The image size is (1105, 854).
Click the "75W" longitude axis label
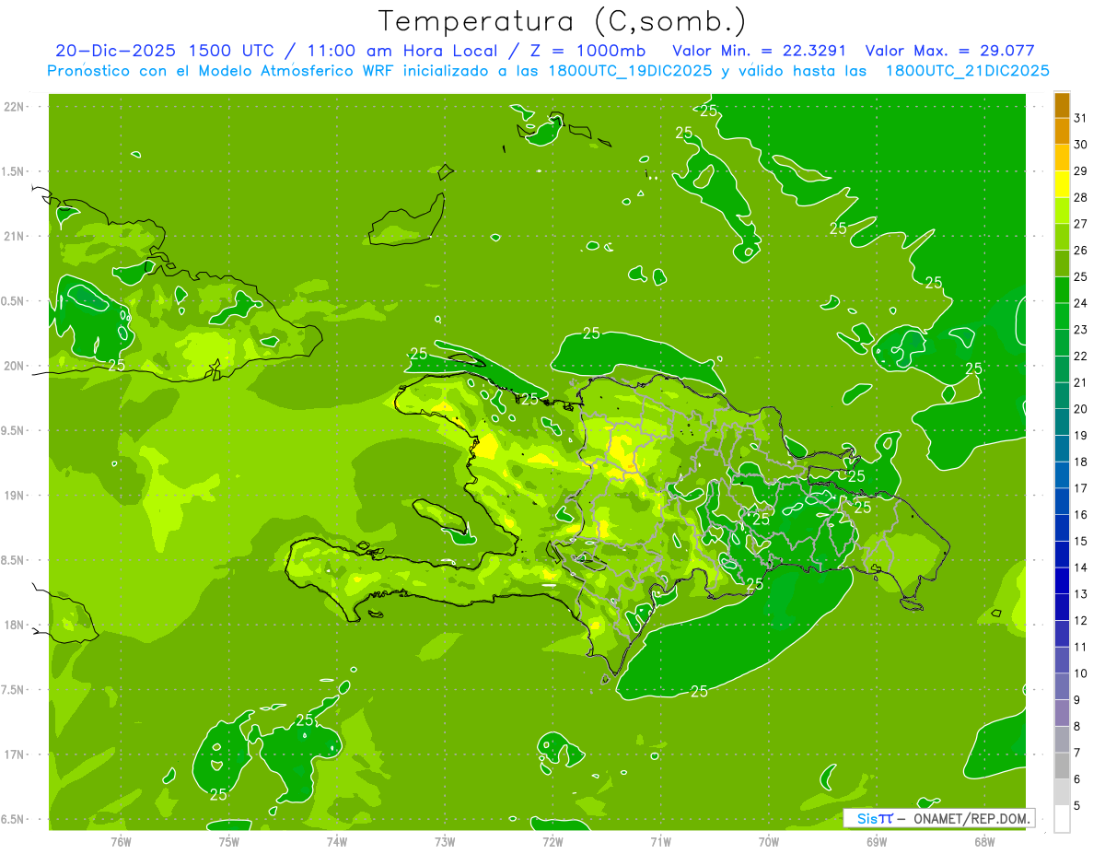pyautogui.click(x=229, y=841)
